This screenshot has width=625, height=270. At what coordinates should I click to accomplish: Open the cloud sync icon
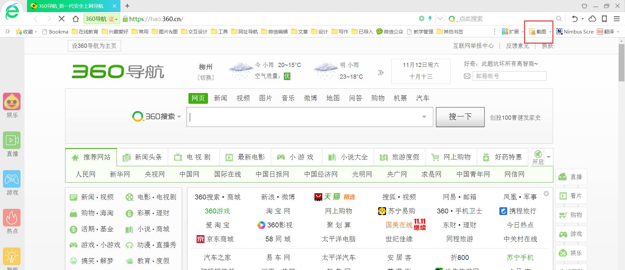tap(592, 19)
